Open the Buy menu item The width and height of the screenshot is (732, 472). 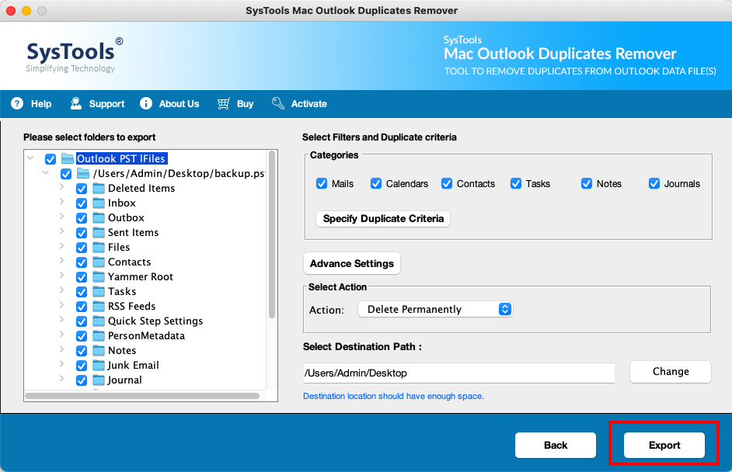(x=235, y=103)
